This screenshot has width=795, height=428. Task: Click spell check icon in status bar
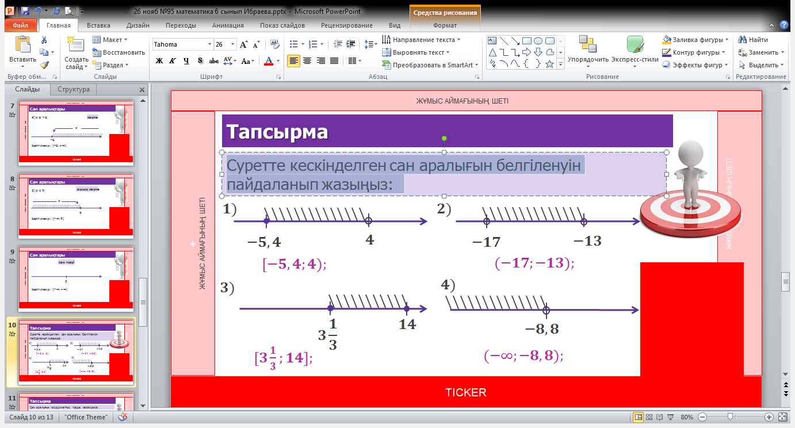[123, 417]
